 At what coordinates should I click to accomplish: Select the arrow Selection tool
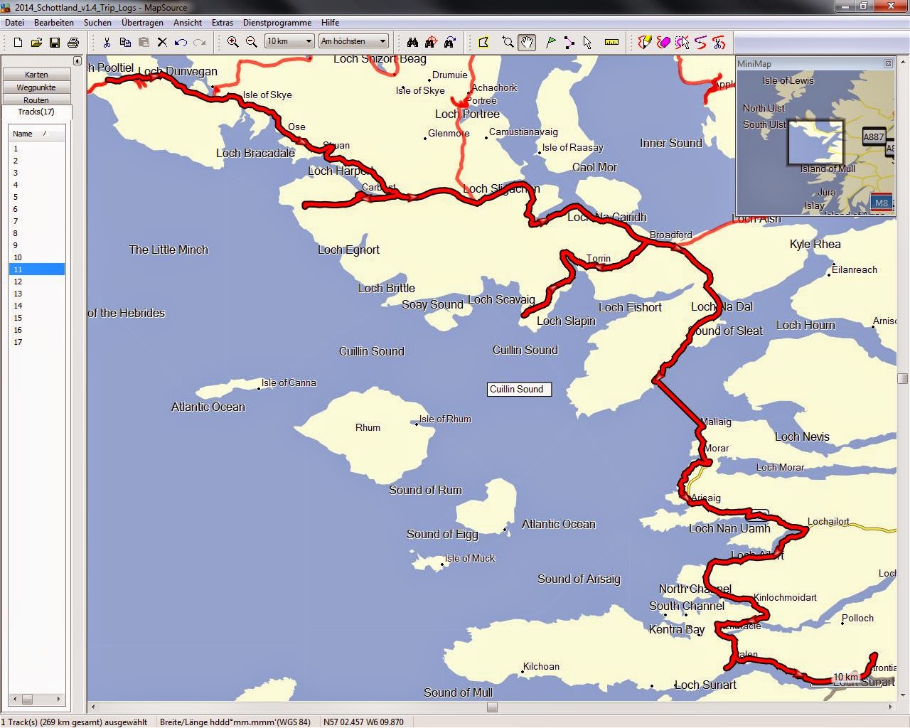[x=587, y=43]
